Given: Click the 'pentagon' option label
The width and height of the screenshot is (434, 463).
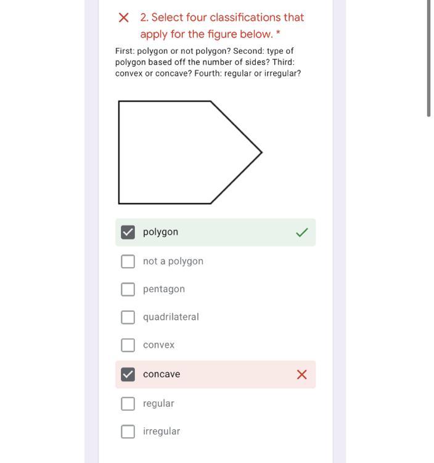Looking at the screenshot, I should pos(164,289).
